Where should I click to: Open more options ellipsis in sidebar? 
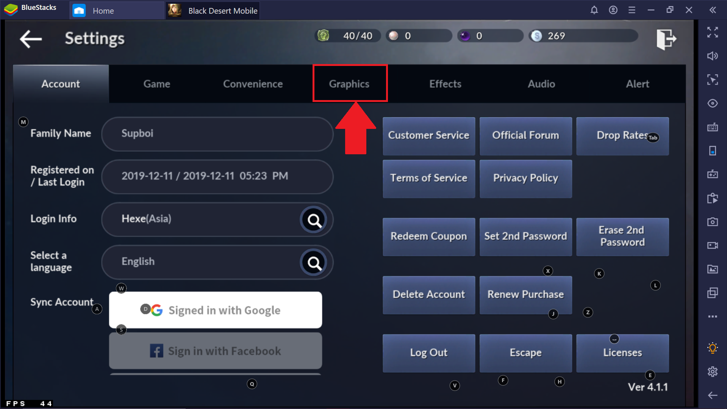713,316
